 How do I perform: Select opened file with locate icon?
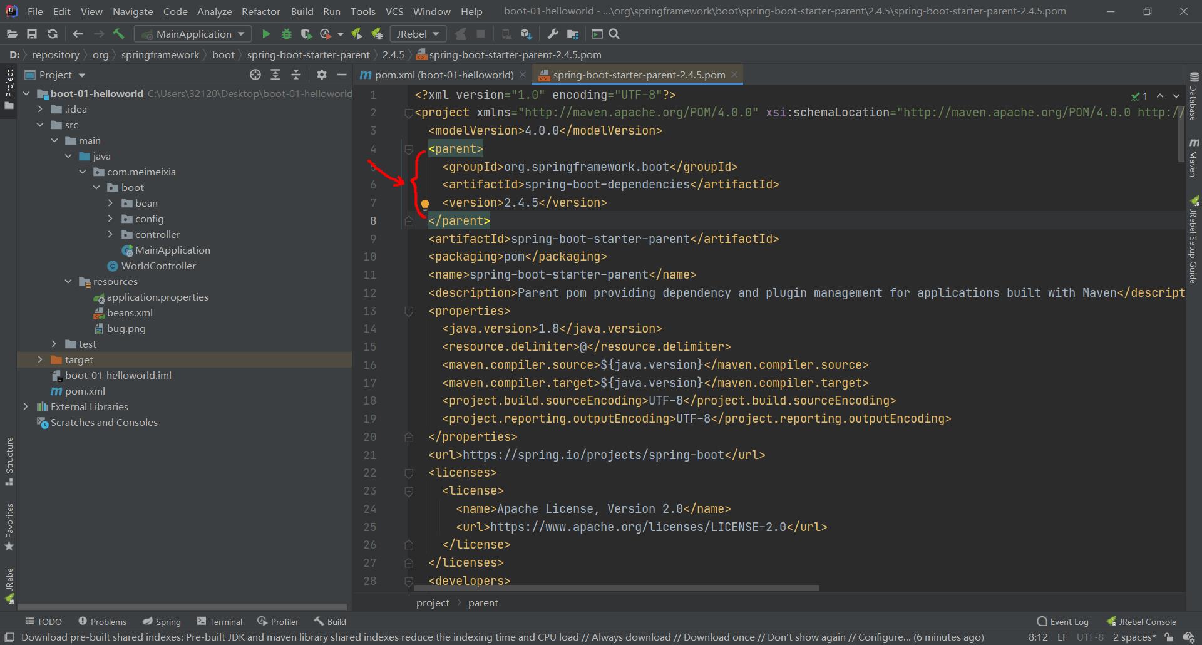coord(255,75)
